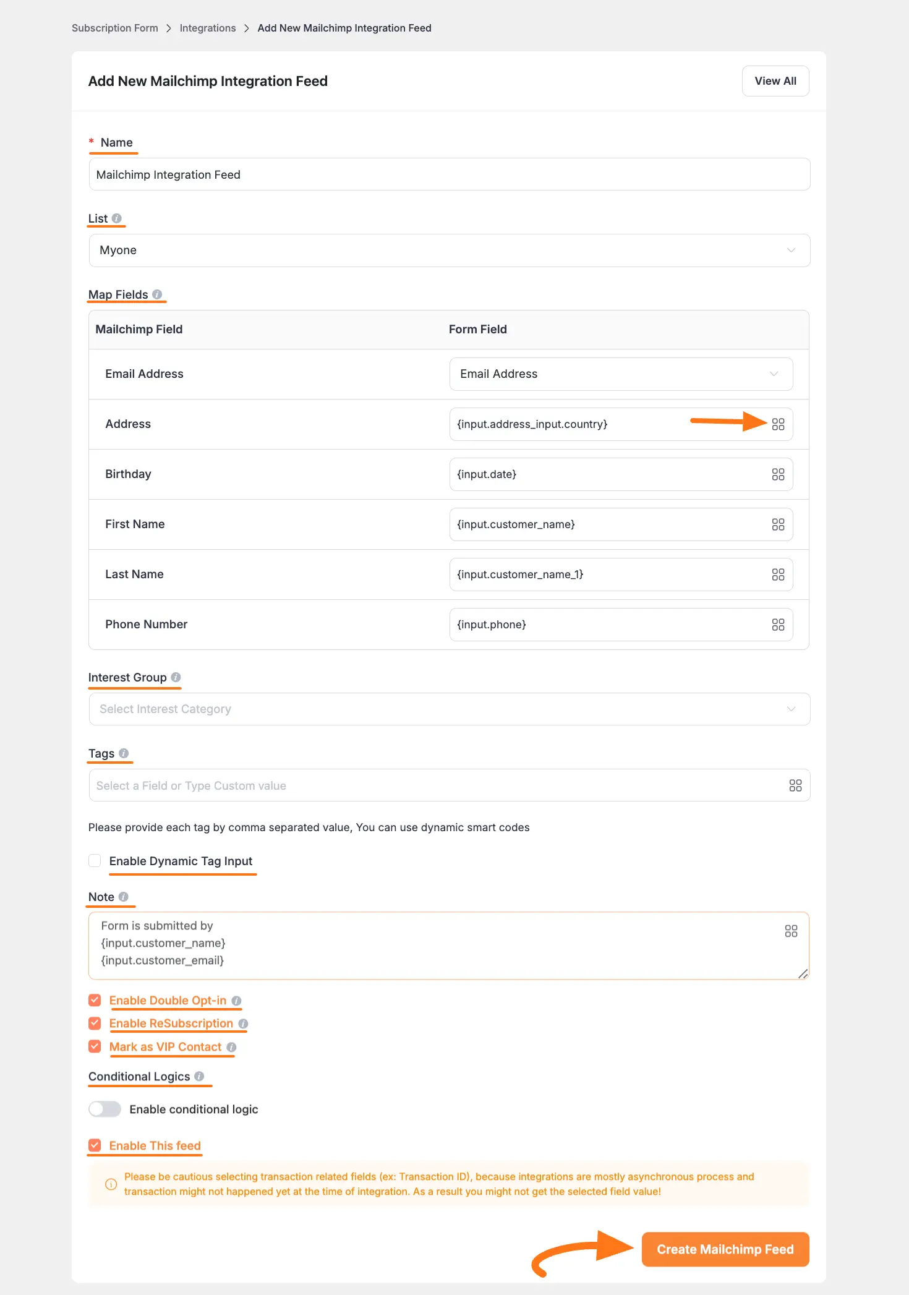This screenshot has height=1295, width=909.
Task: Open shortcode picker in Note textarea
Action: (x=791, y=931)
